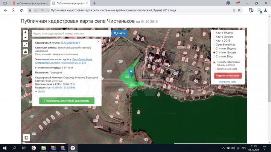Click the blue map marker pin

click(131, 71)
